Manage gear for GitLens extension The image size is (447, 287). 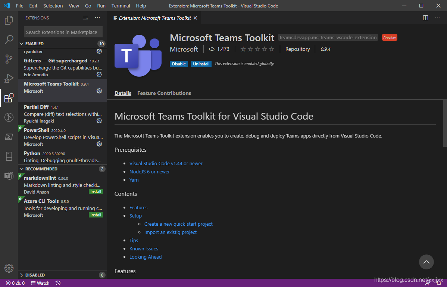[99, 74]
